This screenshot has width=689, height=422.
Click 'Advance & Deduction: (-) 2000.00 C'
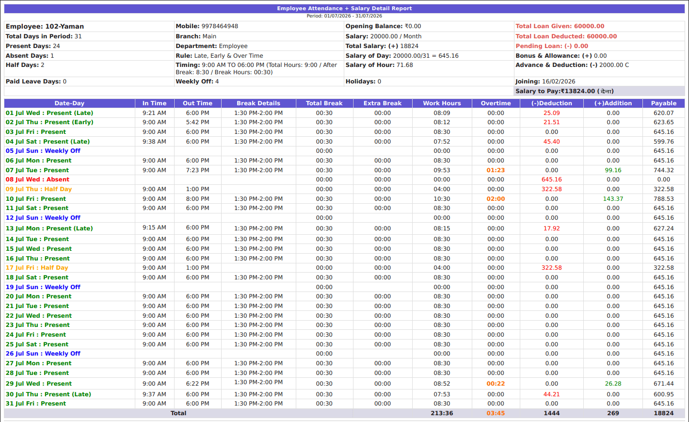tap(572, 65)
